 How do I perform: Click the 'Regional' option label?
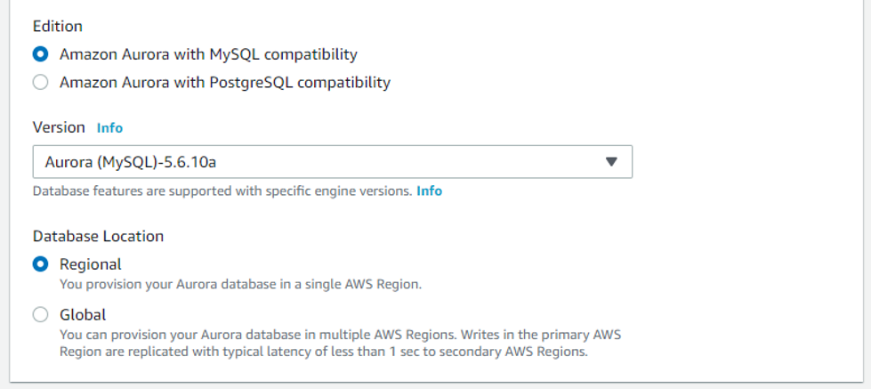[x=91, y=264]
